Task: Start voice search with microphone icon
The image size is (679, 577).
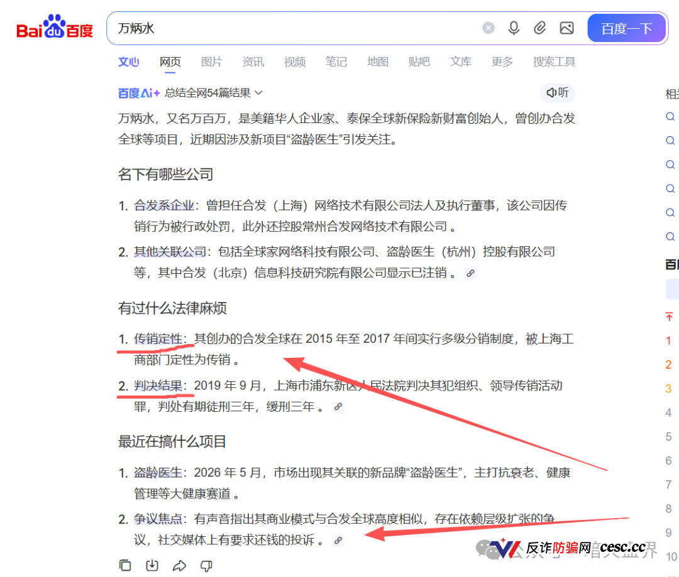Action: [x=514, y=28]
